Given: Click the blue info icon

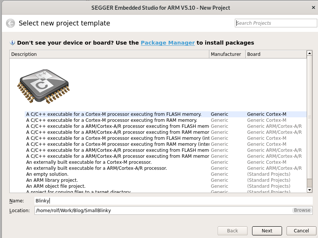Looking at the screenshot, I should (13, 43).
